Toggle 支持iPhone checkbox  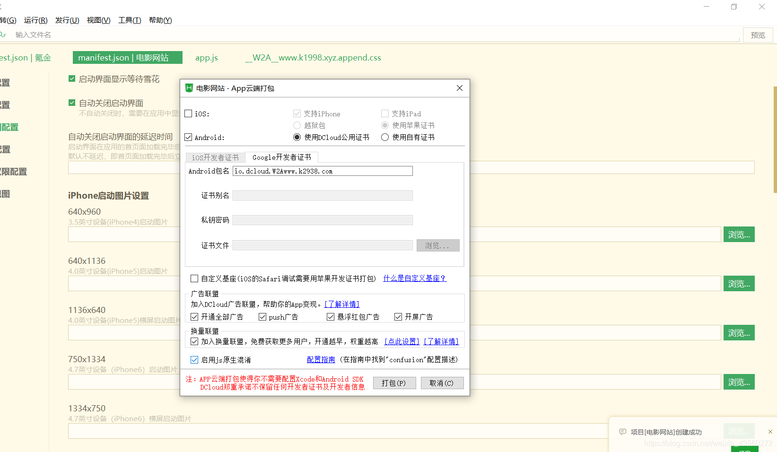(297, 113)
